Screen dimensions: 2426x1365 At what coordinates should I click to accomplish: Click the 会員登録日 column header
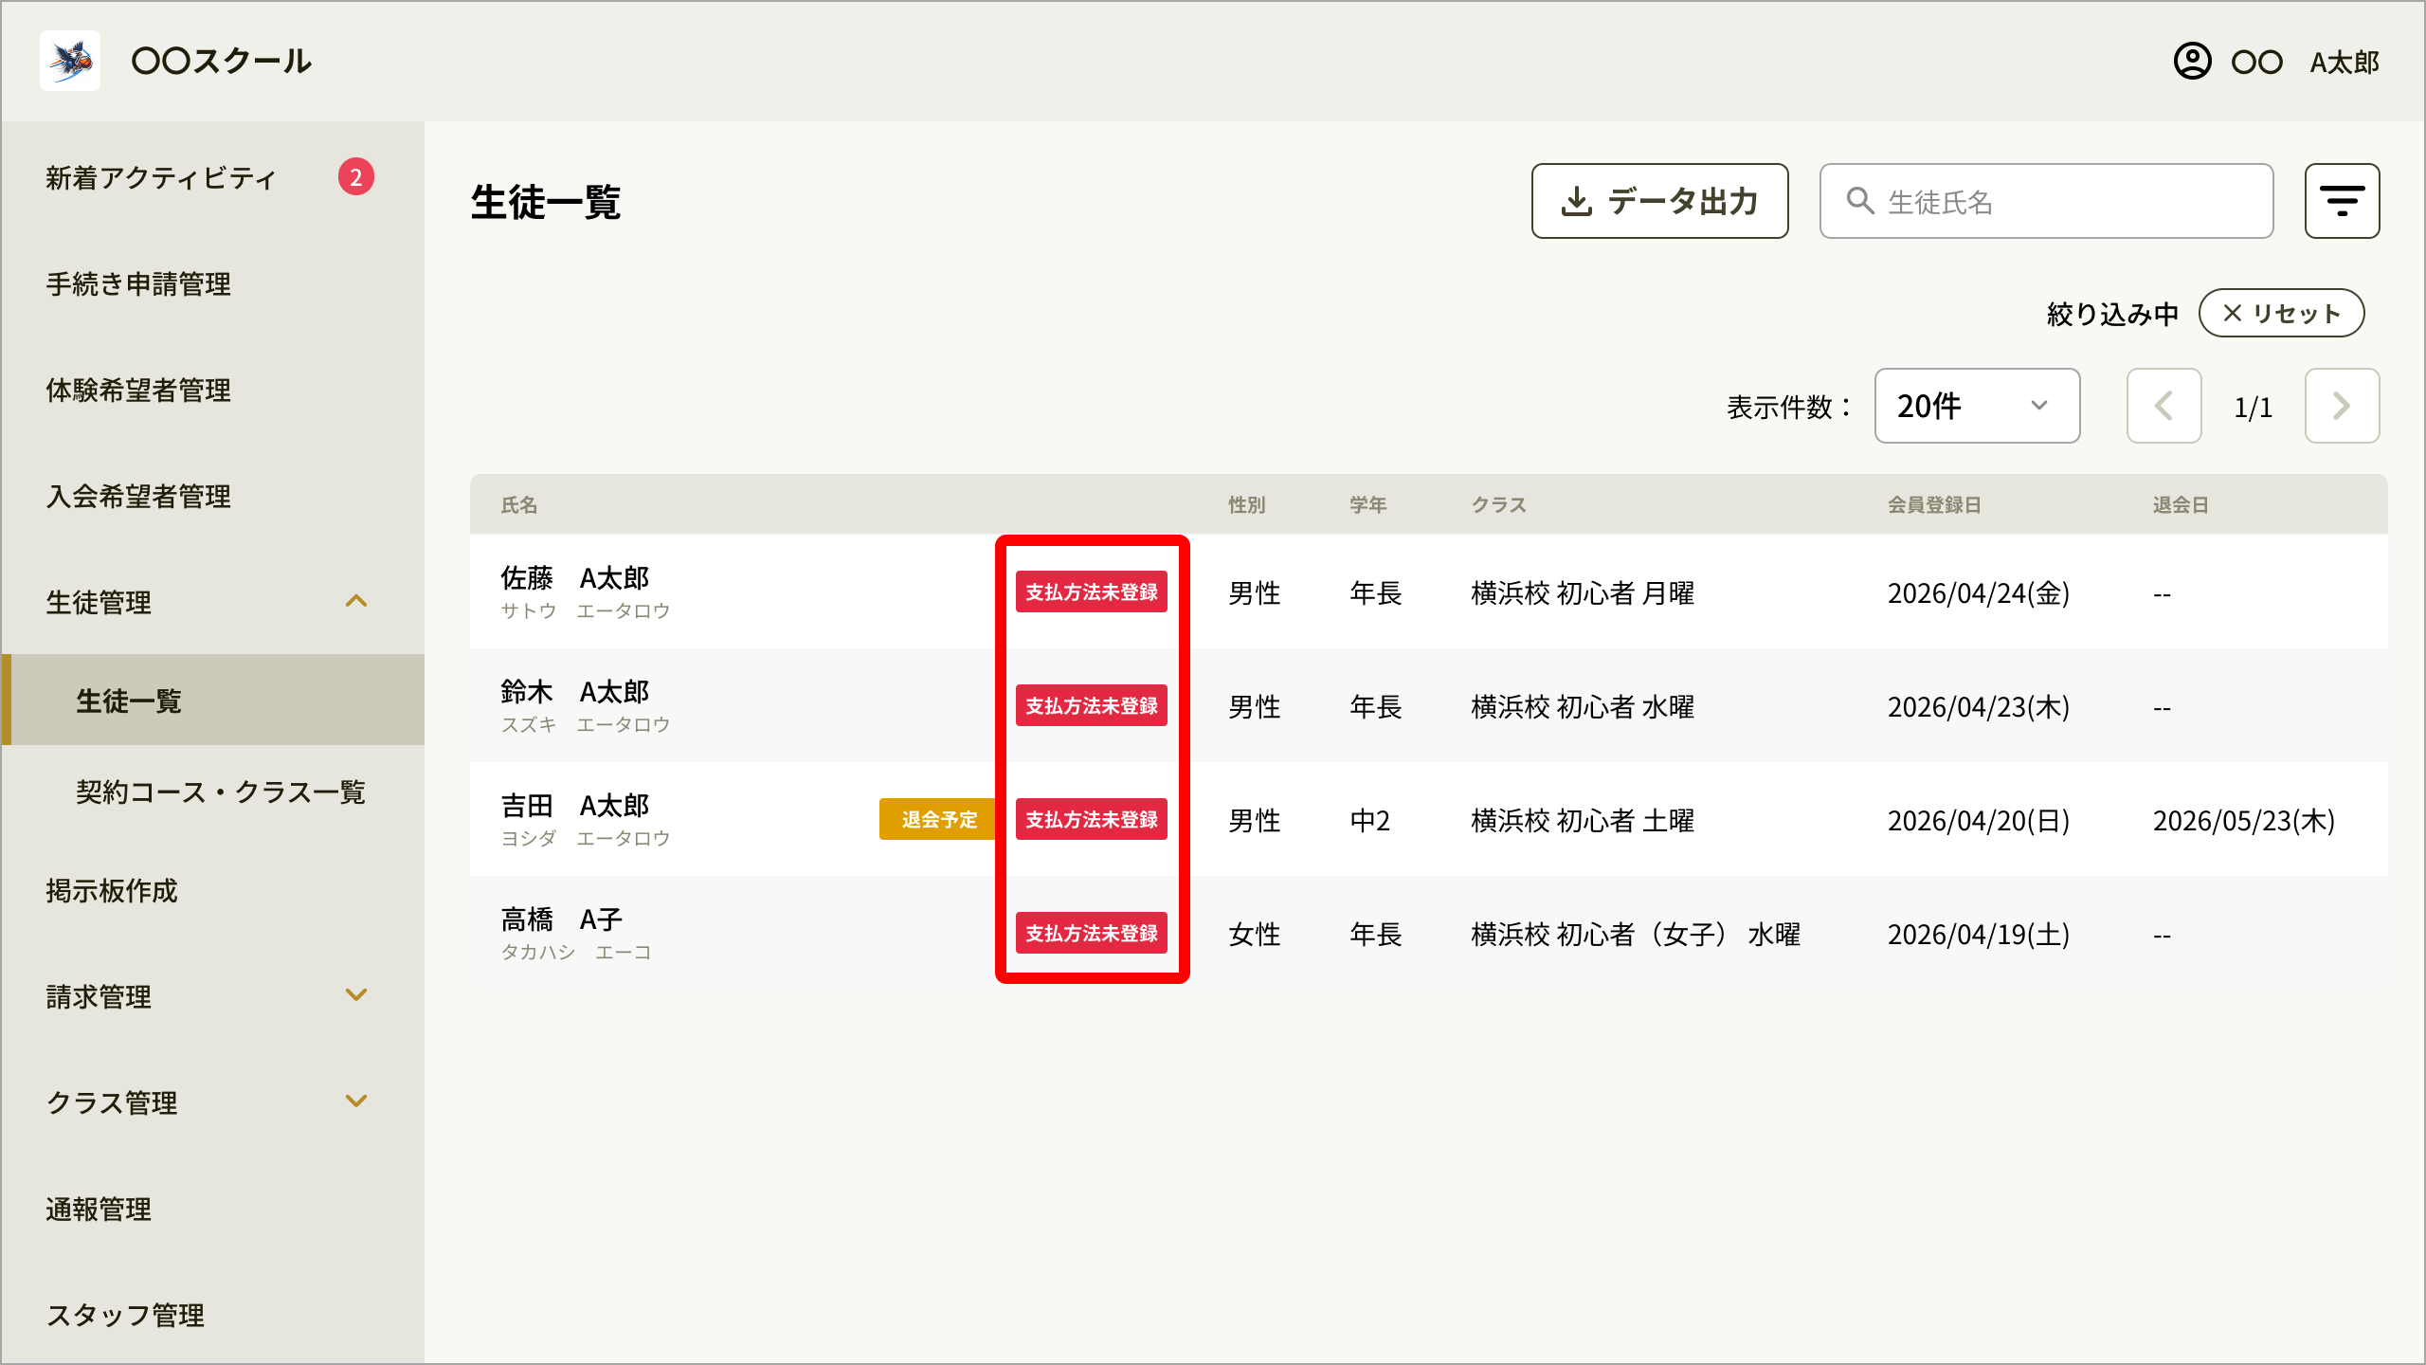coord(1934,505)
